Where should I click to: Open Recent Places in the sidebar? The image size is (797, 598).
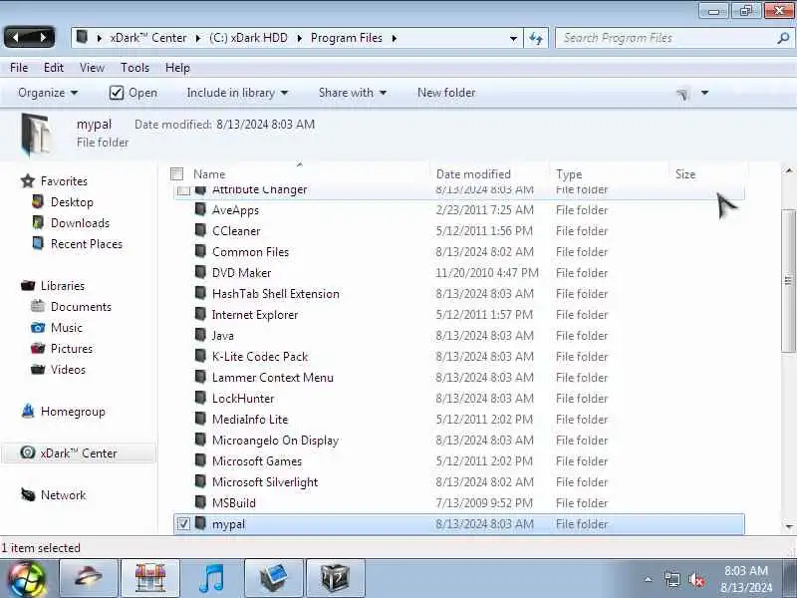[87, 243]
